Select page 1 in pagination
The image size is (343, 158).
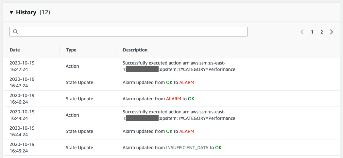312,32
